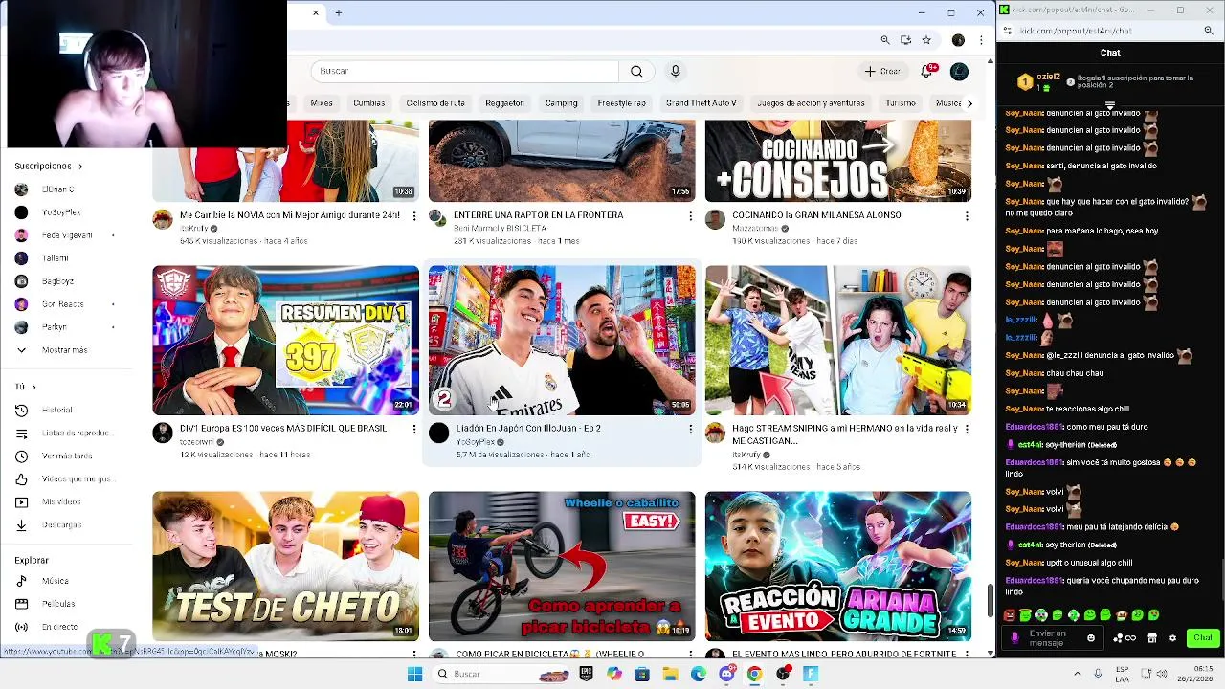The width and height of the screenshot is (1225, 689).
Task: Select the Freestyle rap filter chip
Action: (621, 103)
